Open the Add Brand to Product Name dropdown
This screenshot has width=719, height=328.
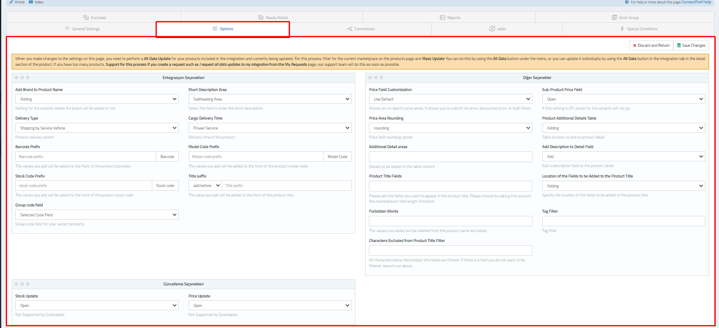pyautogui.click(x=97, y=99)
